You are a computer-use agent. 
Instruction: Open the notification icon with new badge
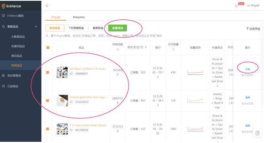[236, 6]
